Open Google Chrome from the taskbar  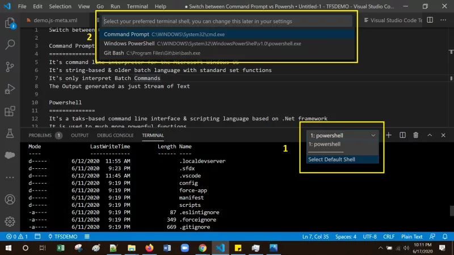pyautogui.click(x=203, y=248)
